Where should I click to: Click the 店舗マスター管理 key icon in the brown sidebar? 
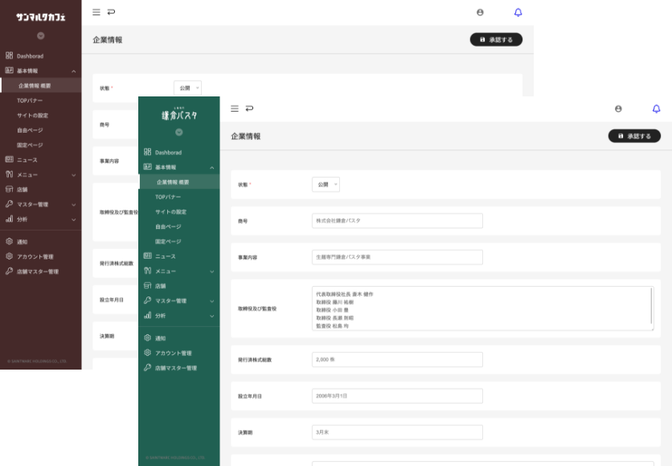pyautogui.click(x=9, y=271)
